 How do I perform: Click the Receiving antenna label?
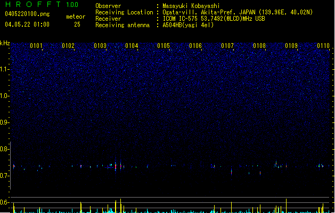122,25
